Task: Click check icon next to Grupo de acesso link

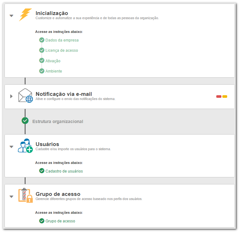Action: pyautogui.click(x=42, y=221)
